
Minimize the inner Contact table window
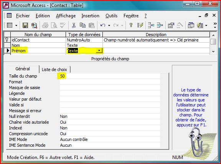pos(200,16)
